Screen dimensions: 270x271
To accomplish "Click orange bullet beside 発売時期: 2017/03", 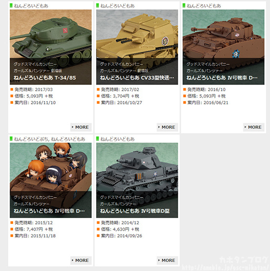I will (12, 90).
